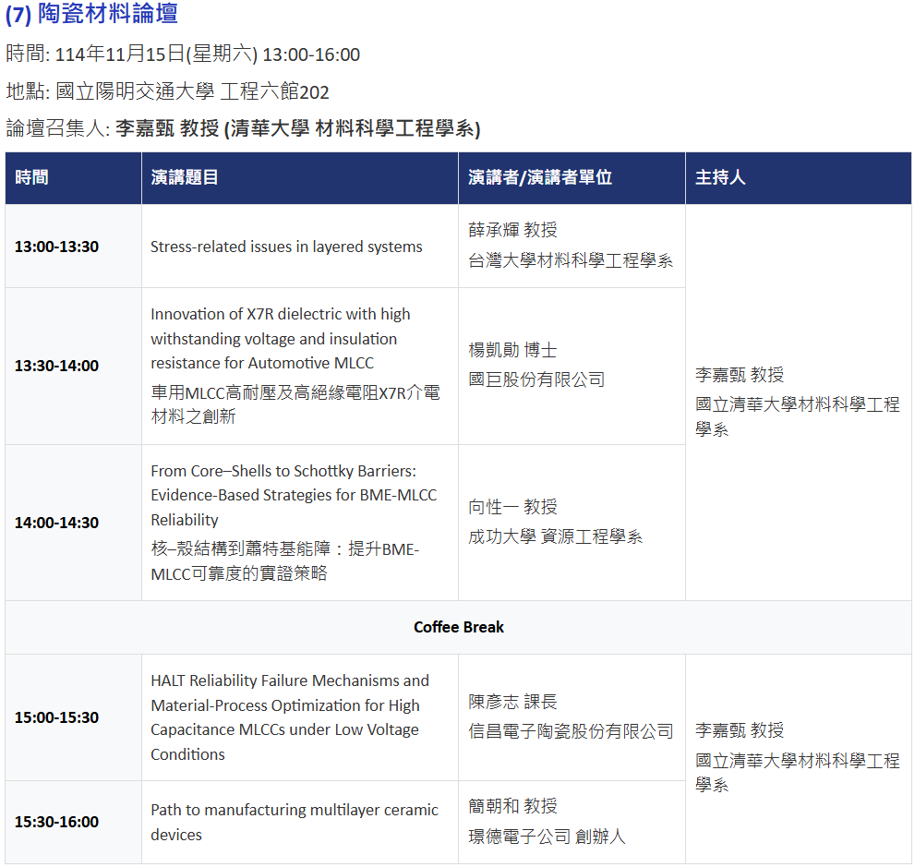The image size is (915, 867).
Task: Select the HALT Reliability Failure Mechanisms talk title
Action: click(x=290, y=717)
